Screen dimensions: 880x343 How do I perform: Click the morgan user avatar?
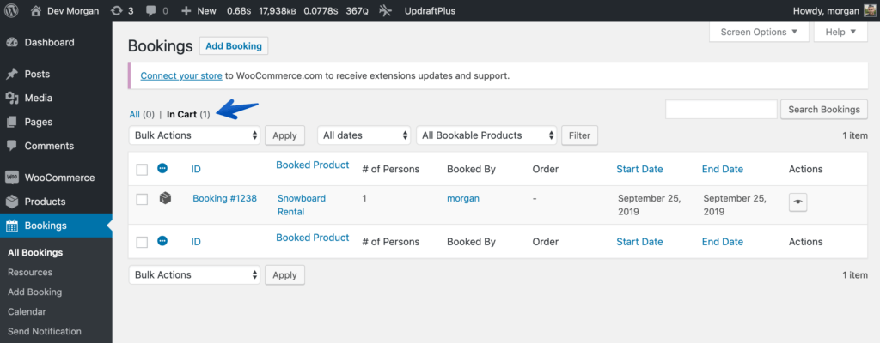[870, 10]
